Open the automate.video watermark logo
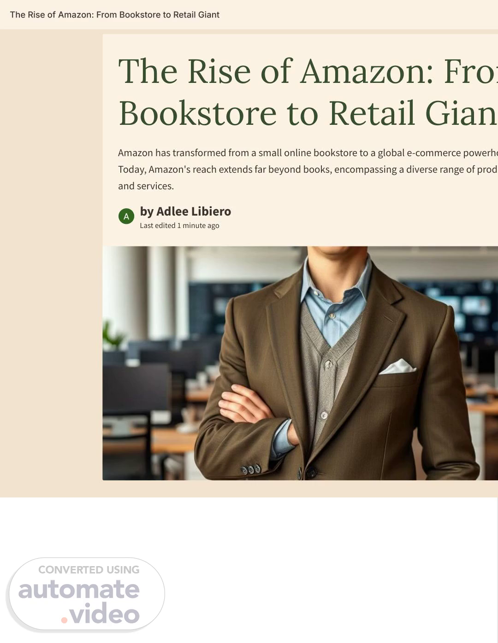The height and width of the screenshot is (643, 498). [x=86, y=594]
